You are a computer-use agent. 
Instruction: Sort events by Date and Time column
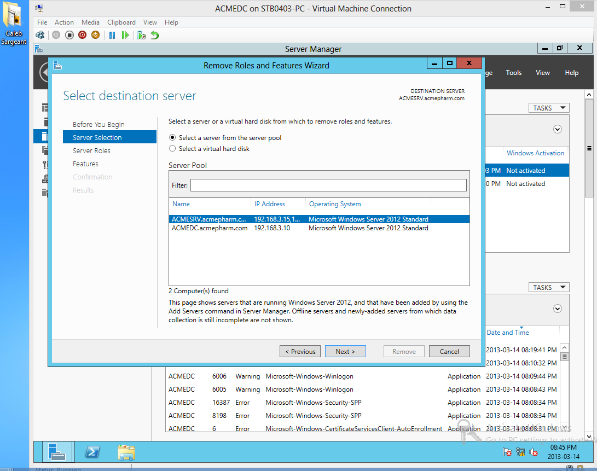pyautogui.click(x=508, y=333)
